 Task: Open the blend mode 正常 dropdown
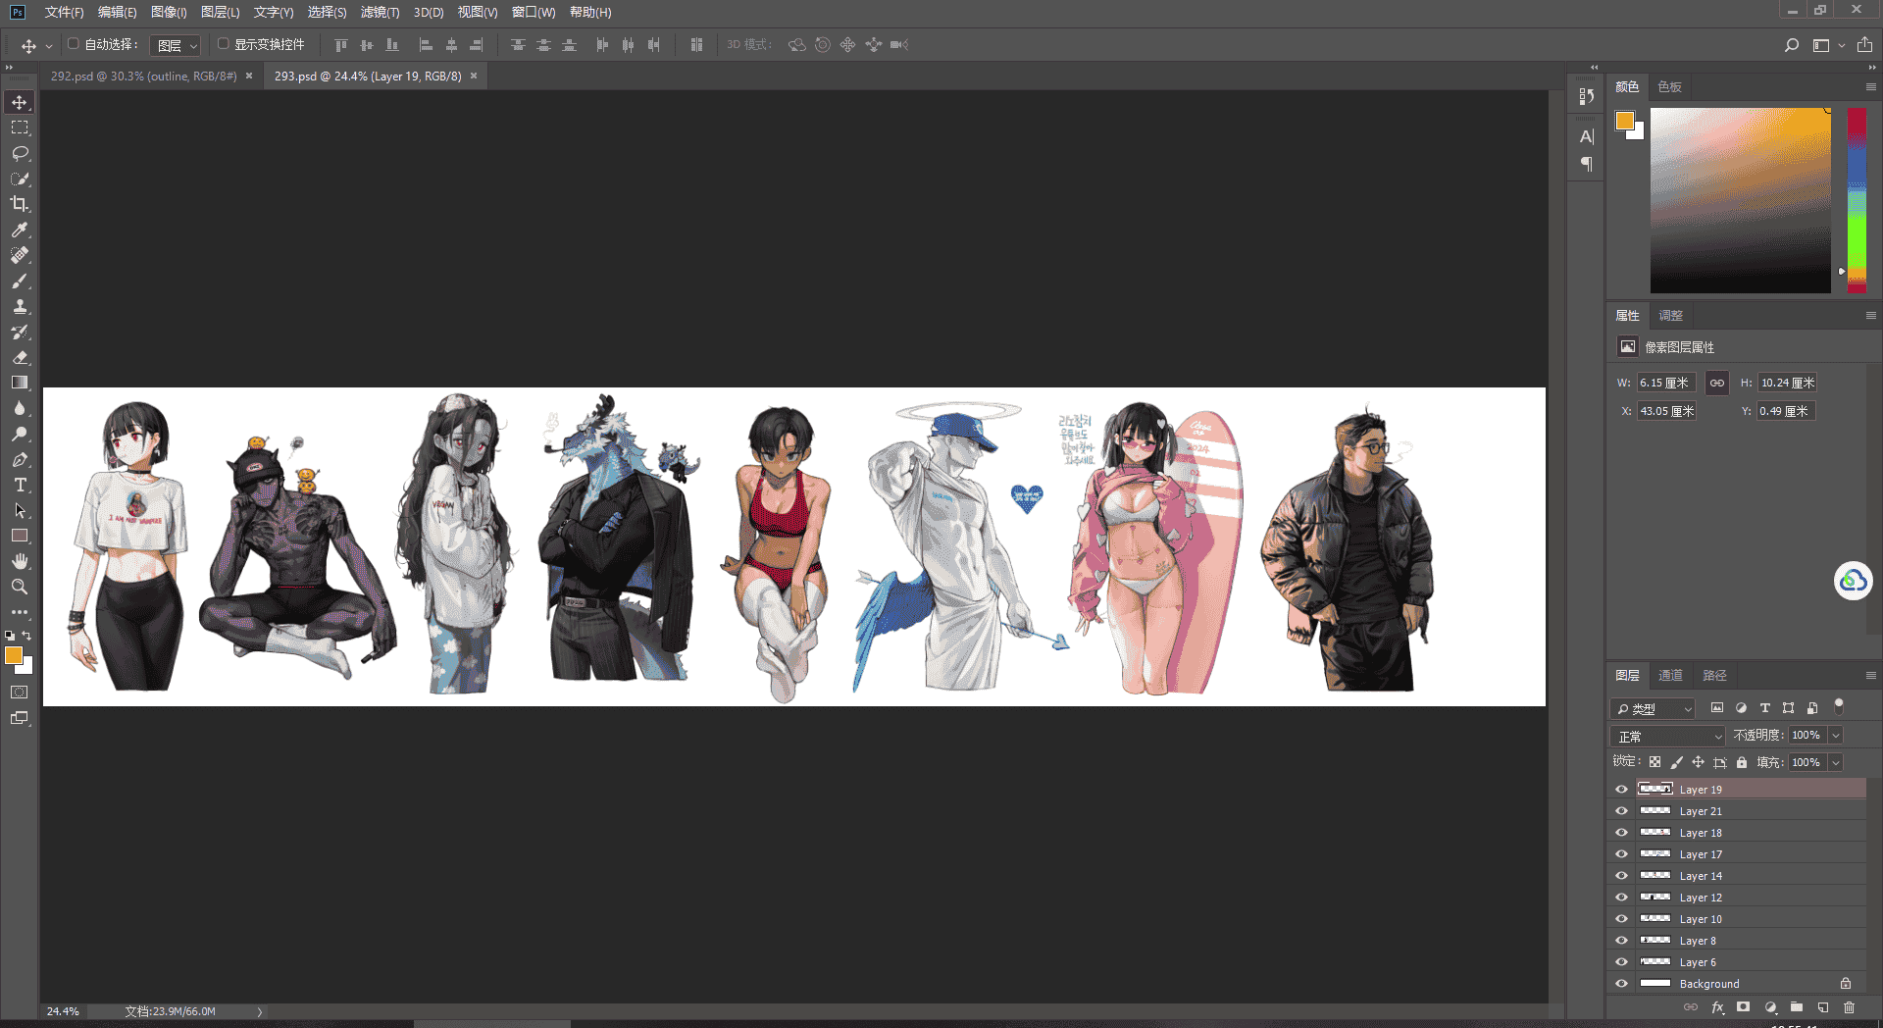pyautogui.click(x=1667, y=736)
